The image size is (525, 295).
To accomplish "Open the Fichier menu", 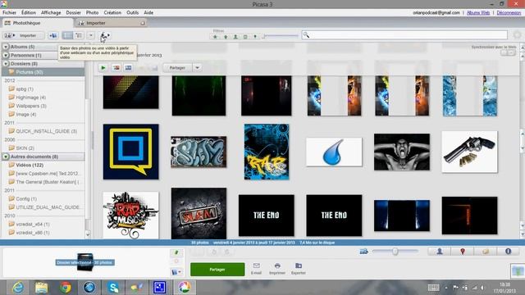I will [x=9, y=13].
